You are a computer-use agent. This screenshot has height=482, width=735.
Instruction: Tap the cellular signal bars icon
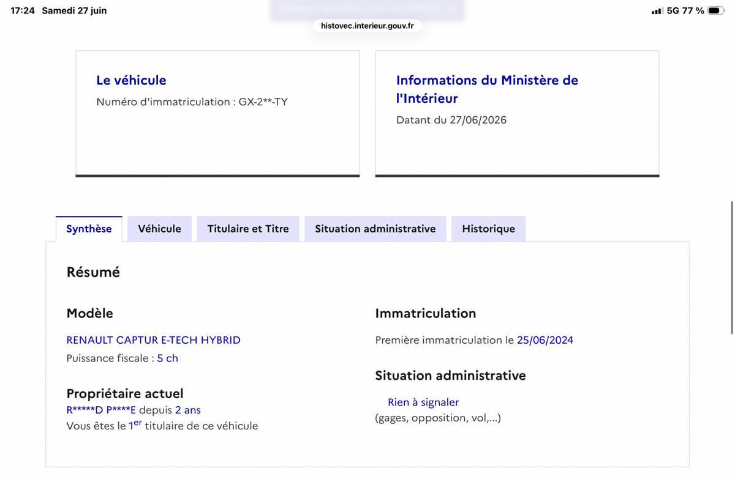point(657,11)
